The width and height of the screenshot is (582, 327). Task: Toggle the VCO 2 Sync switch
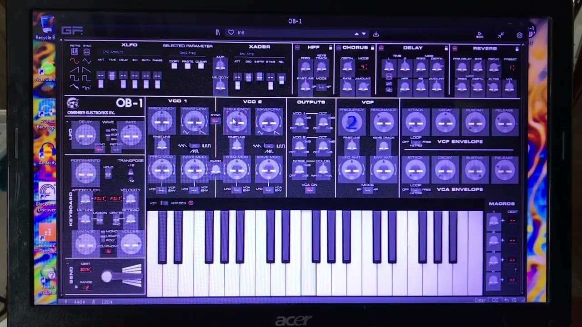pyautogui.click(x=216, y=120)
